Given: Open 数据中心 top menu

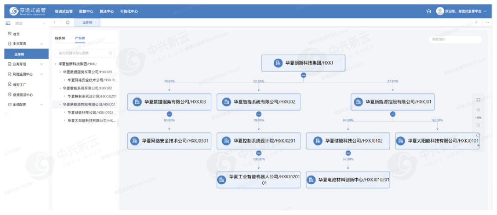Looking at the screenshot, I should point(86,11).
